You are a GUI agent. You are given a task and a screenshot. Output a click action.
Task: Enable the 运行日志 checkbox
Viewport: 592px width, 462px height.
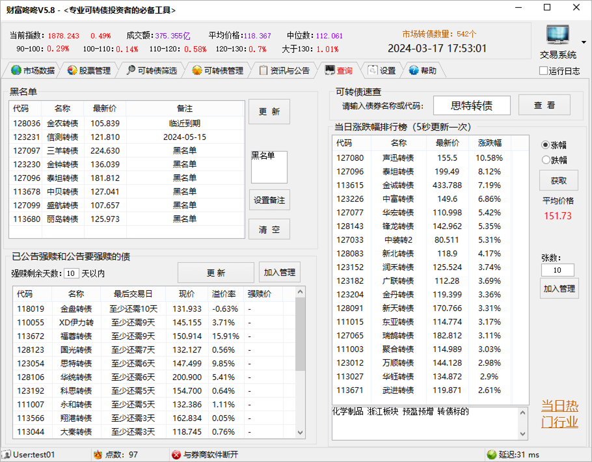pos(543,71)
